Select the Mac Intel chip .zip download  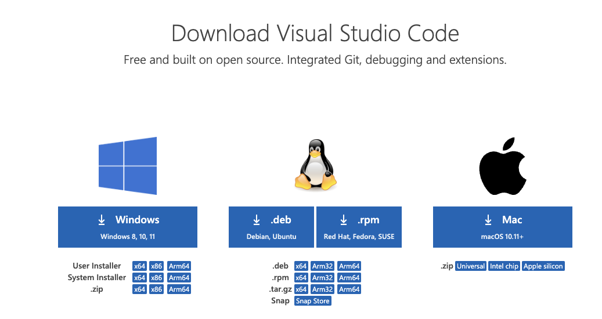[504, 266]
